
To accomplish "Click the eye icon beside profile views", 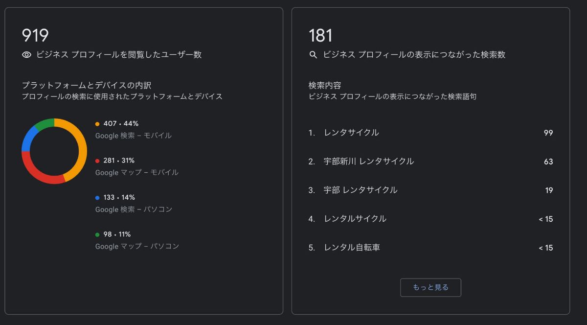I will click(x=27, y=55).
